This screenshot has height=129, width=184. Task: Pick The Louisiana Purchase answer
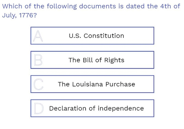pyautogui.click(x=92, y=84)
